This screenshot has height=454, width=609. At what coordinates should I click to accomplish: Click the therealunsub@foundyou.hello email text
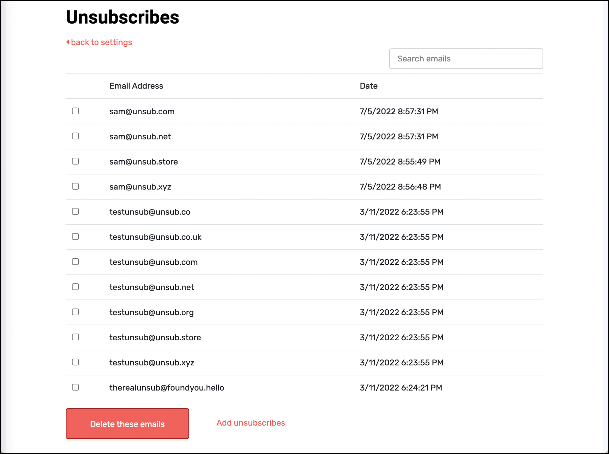[x=167, y=388]
